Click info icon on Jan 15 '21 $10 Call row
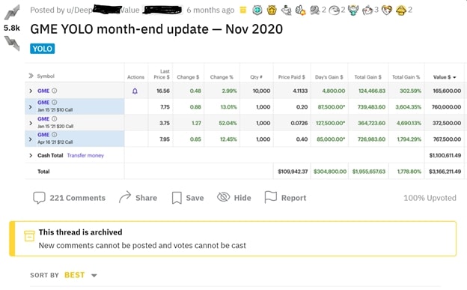This screenshot has height=290, width=467. (x=54, y=103)
